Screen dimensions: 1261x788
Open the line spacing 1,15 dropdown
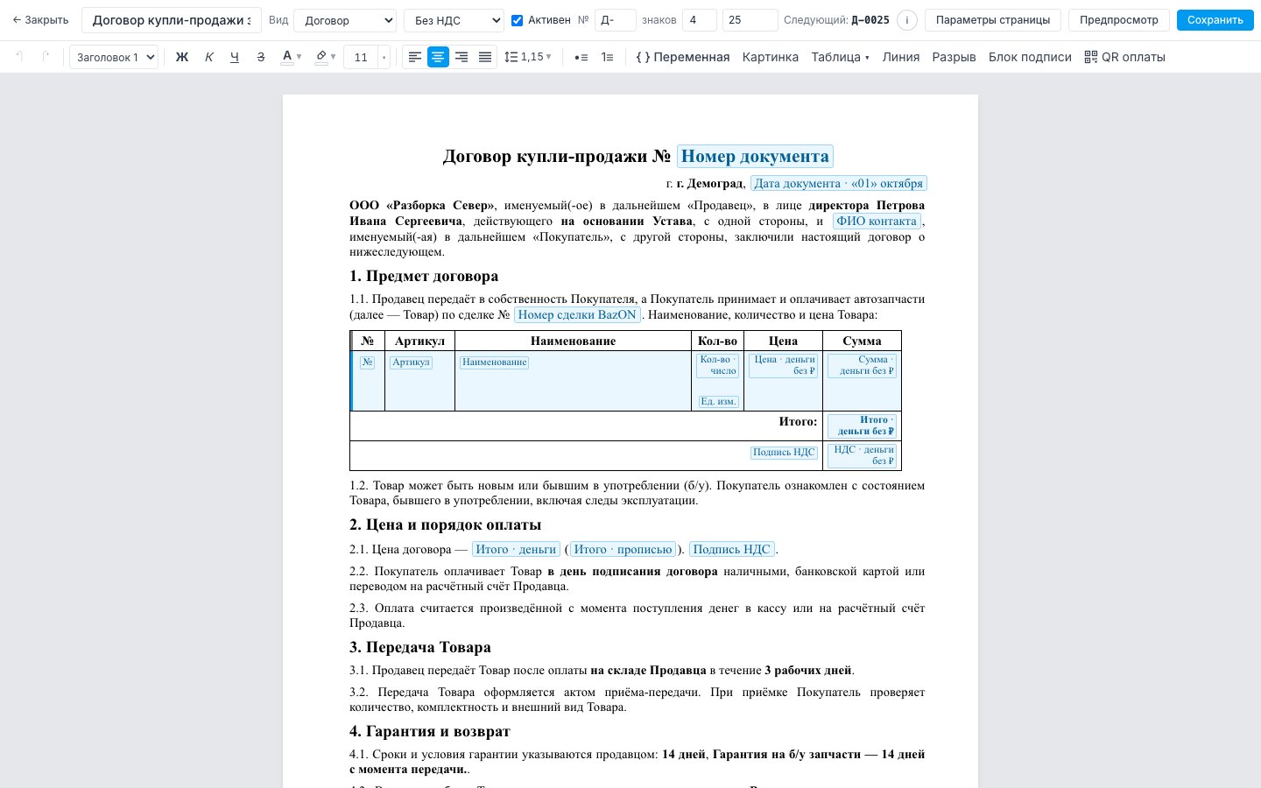(528, 57)
